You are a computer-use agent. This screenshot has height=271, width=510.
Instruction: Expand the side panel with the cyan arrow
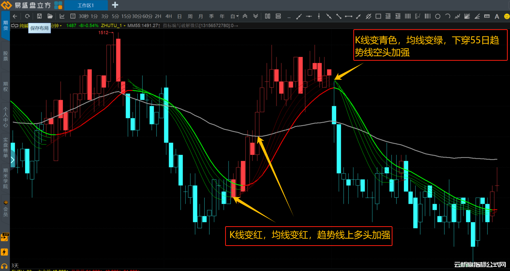click(13, 160)
